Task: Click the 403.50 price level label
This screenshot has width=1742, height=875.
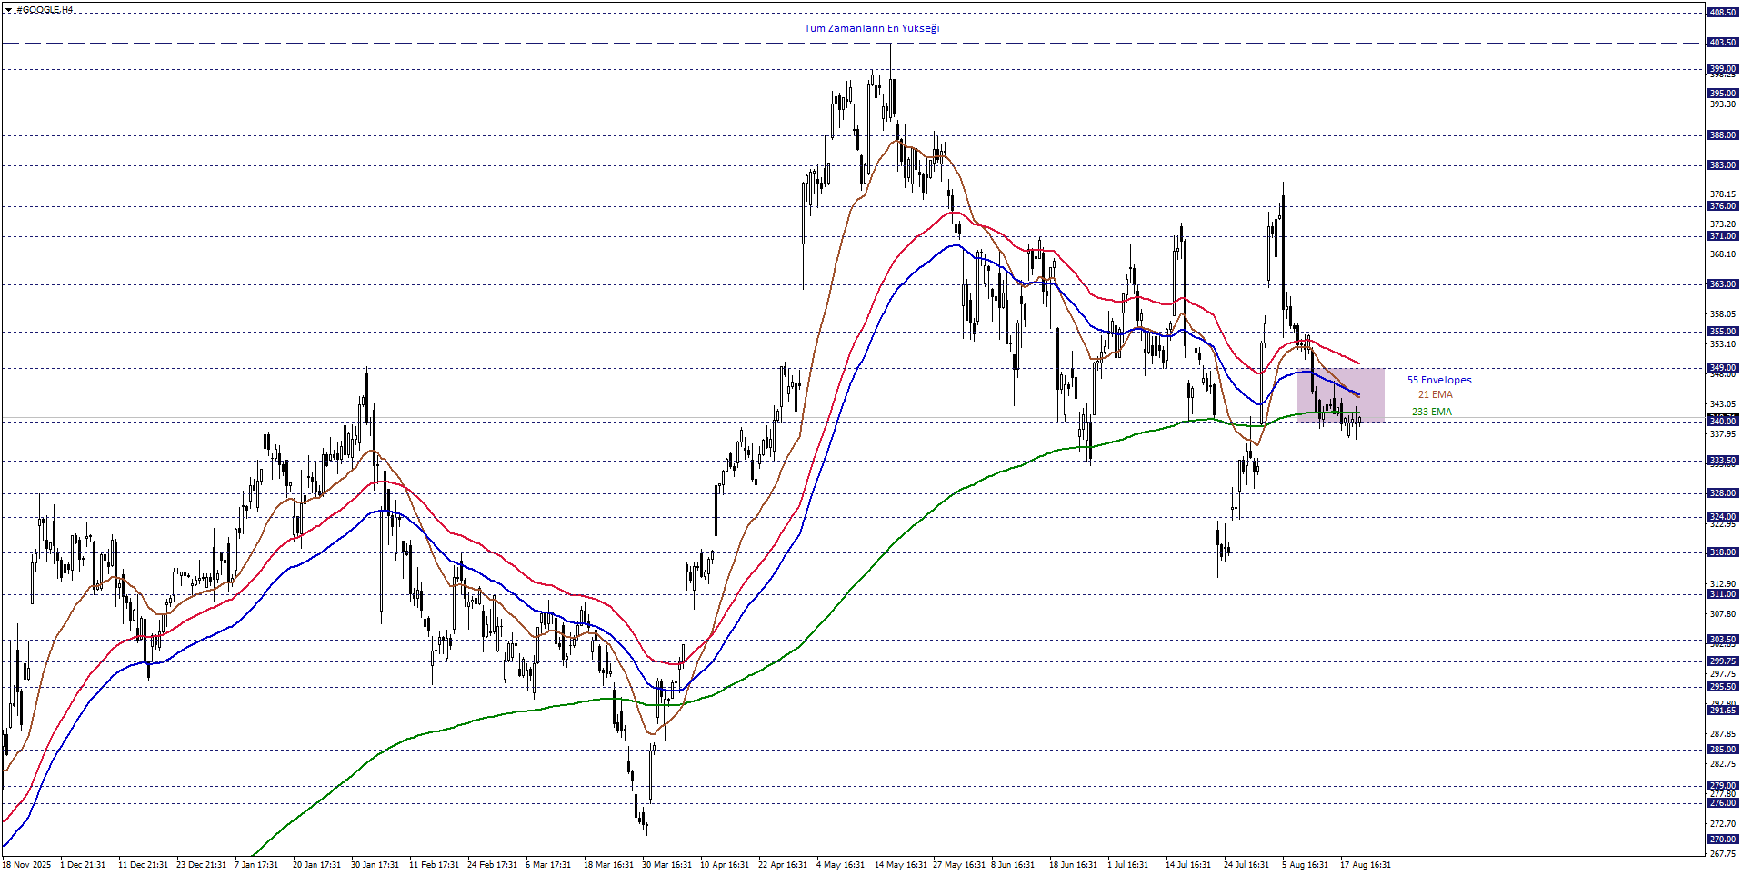Action: [x=1723, y=43]
